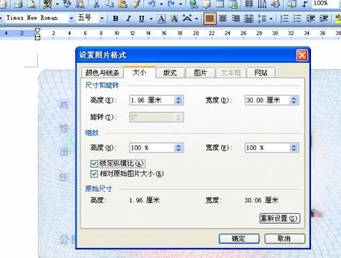341x258 pixels.
Task: Expand the Redo history dropdown arrow
Action: pos(181,4)
